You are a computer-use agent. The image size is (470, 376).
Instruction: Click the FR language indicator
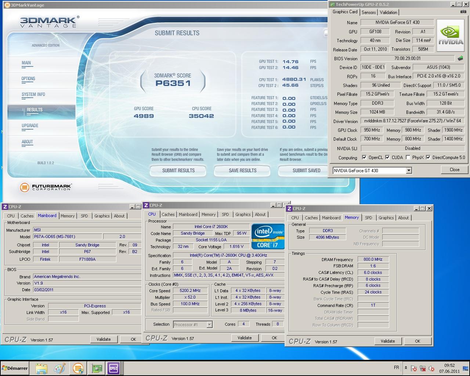tap(397, 368)
